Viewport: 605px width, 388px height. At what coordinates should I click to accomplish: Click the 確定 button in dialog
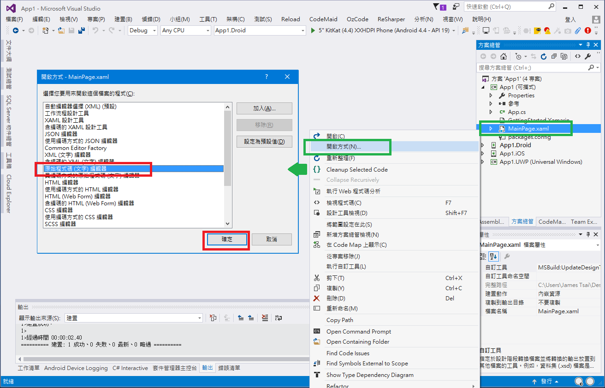pos(227,239)
